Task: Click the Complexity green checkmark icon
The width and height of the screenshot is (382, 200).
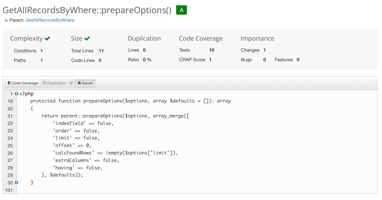Action: 48,38
